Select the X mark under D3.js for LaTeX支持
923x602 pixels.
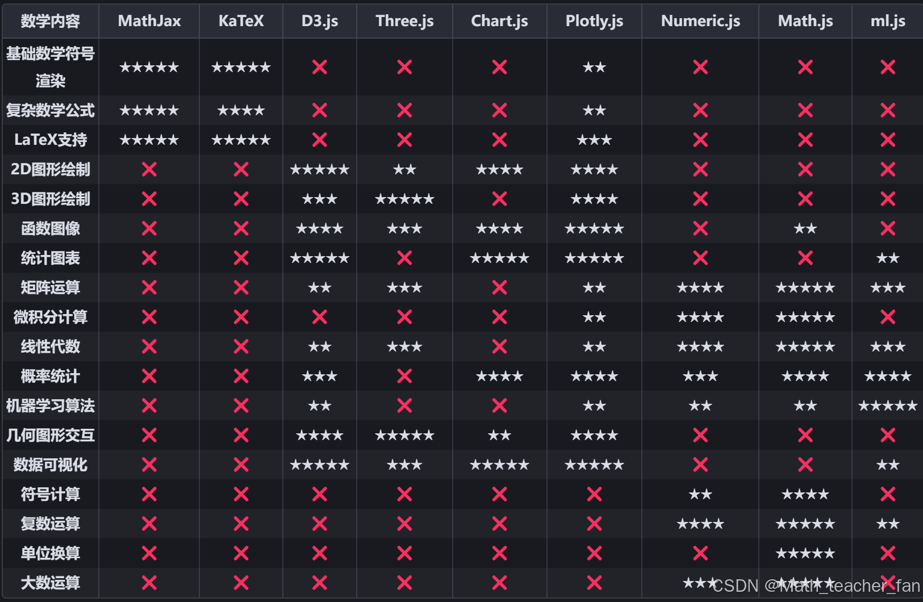coord(320,140)
